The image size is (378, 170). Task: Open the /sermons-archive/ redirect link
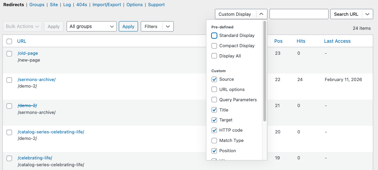(36, 80)
